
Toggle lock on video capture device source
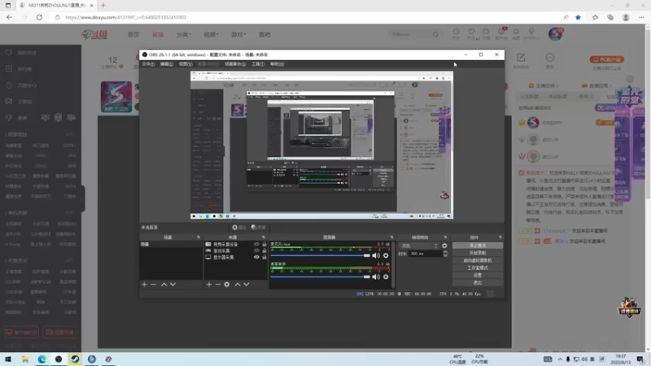pyautogui.click(x=264, y=245)
